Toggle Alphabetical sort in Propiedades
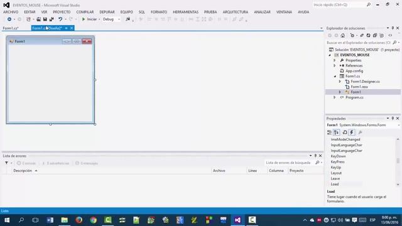402x226 pixels. [337, 132]
